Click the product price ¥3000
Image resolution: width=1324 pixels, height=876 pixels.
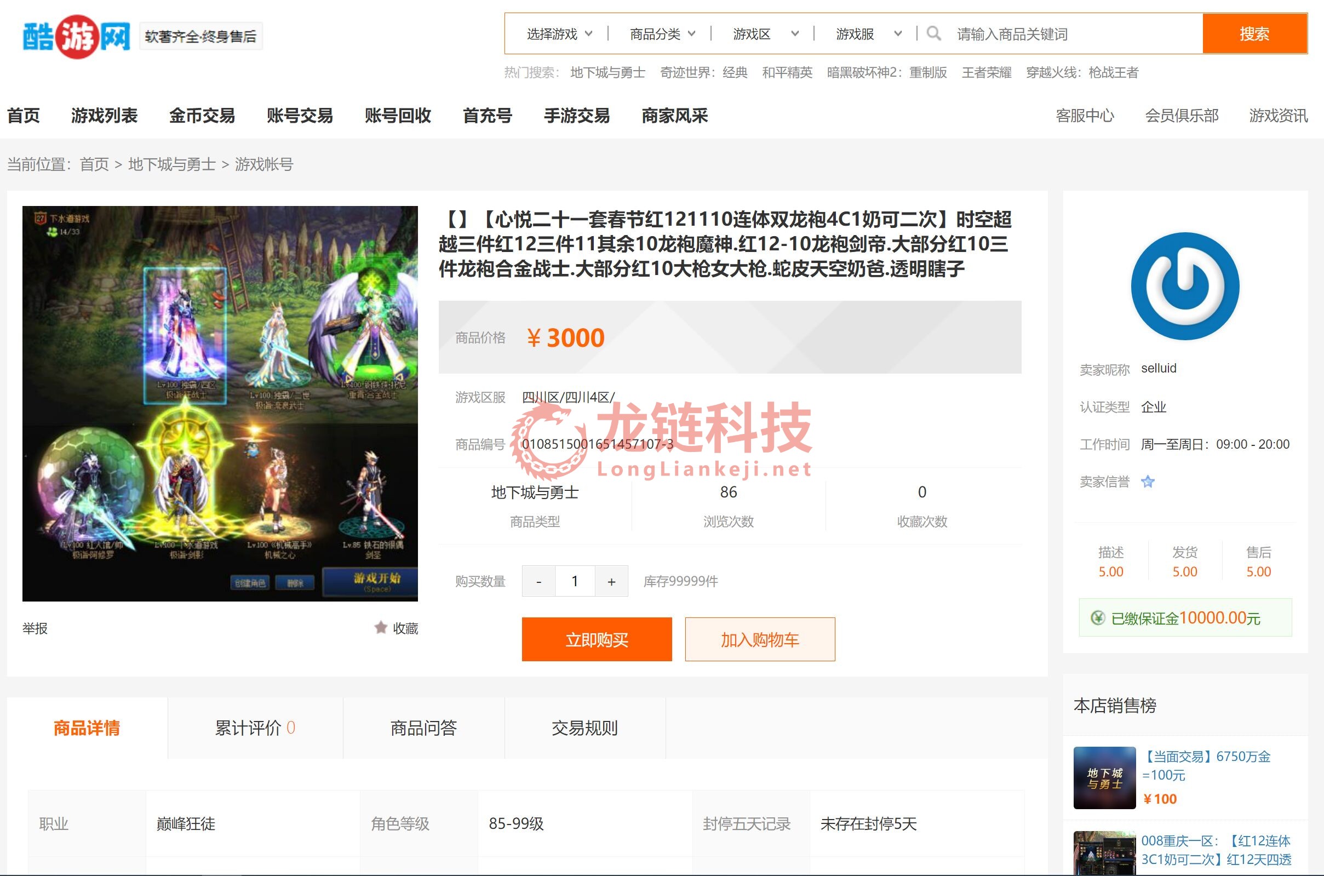(565, 337)
